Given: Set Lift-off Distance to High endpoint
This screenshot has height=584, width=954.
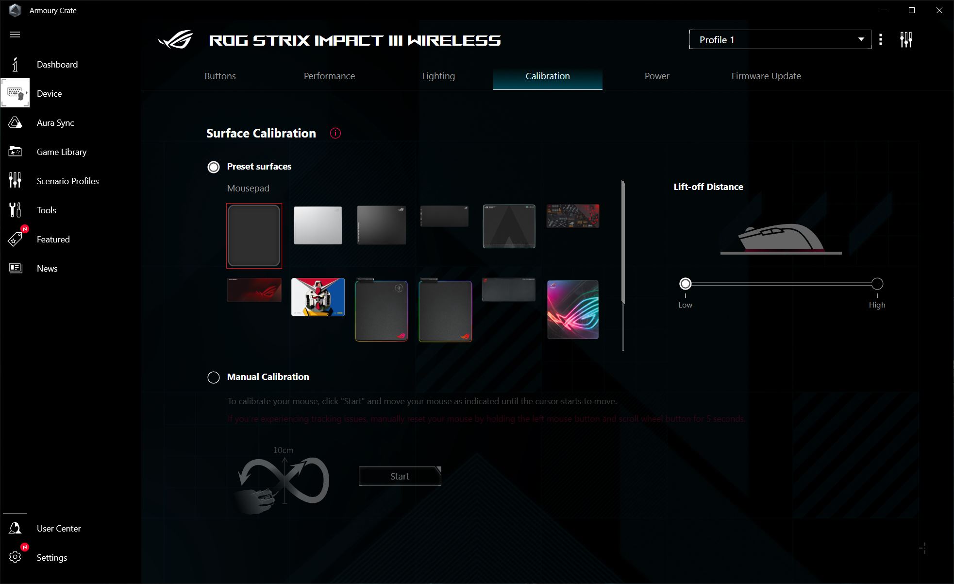Looking at the screenshot, I should 877,284.
